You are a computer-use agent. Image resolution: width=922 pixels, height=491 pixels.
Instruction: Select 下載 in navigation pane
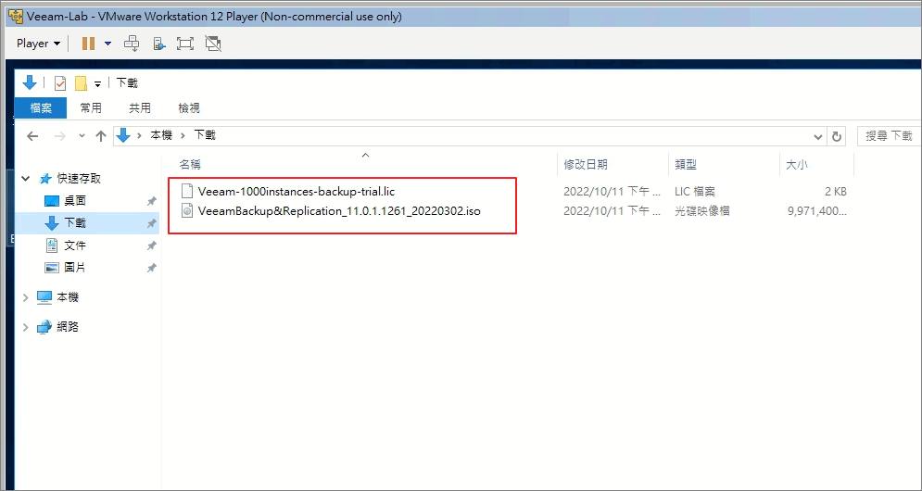[x=75, y=223]
